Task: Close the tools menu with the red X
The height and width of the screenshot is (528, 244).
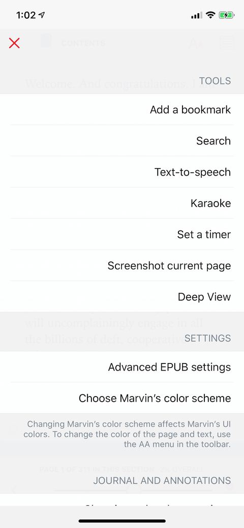Action: [14, 43]
